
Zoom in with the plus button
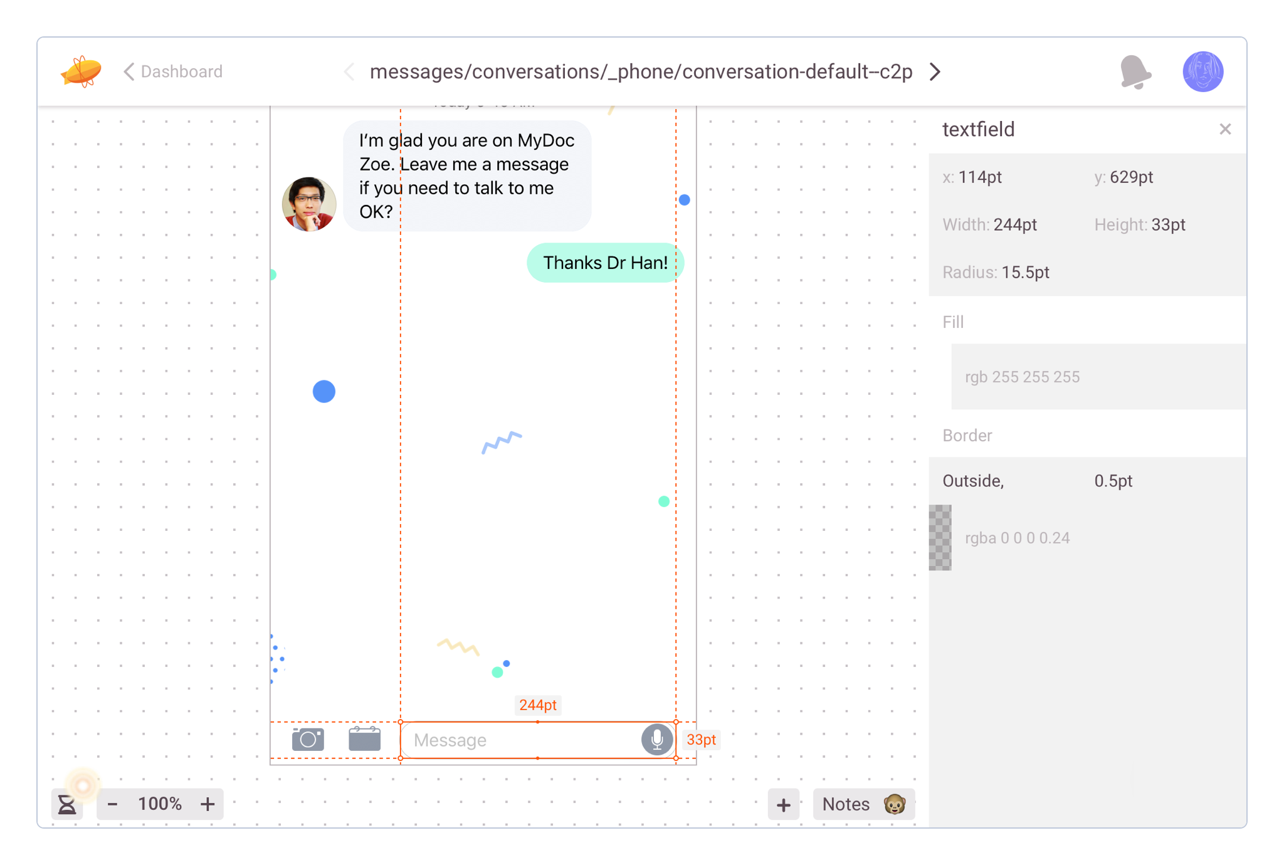[x=208, y=804]
